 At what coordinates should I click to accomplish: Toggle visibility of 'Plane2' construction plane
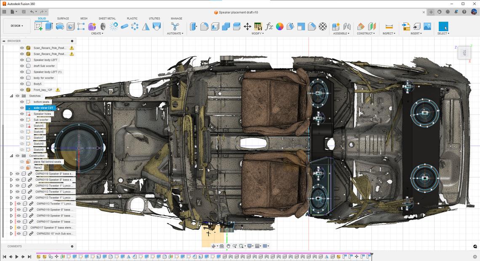22,168
